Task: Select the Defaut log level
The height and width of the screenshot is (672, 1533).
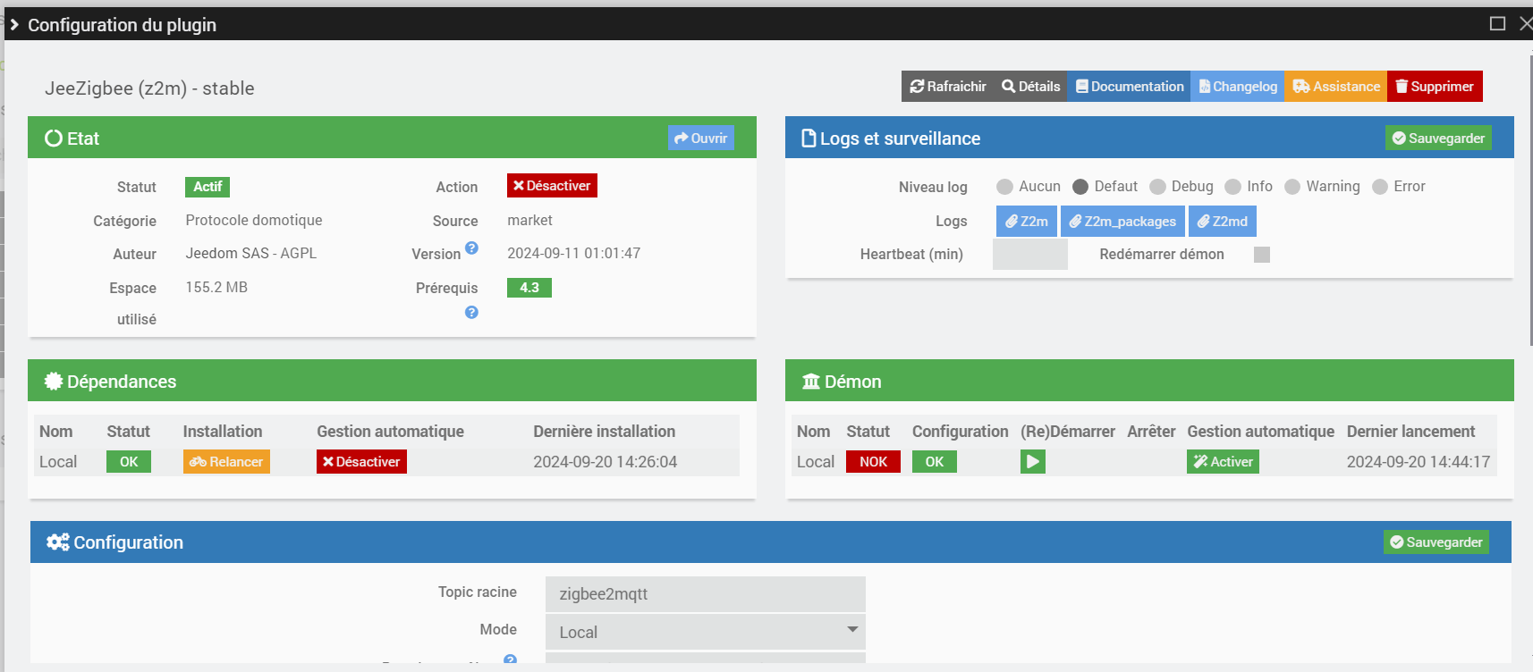Action: pos(1080,187)
